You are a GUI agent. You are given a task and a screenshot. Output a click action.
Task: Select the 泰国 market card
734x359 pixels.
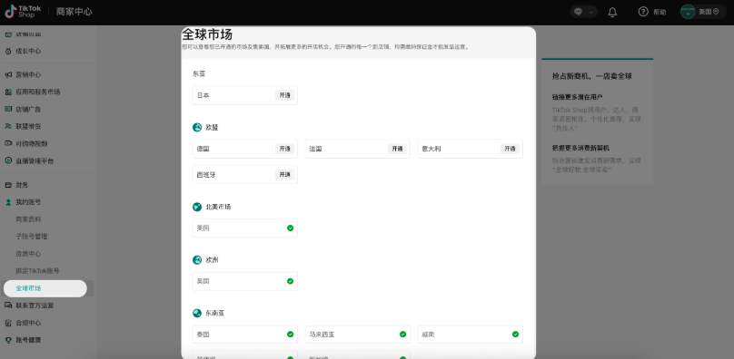[245, 335]
